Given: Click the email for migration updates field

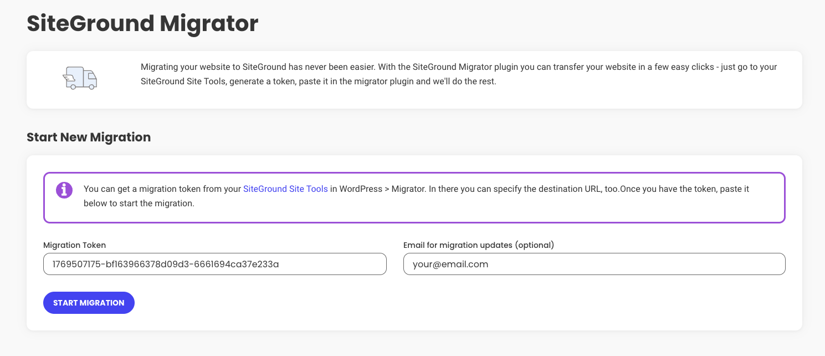Looking at the screenshot, I should coord(594,264).
